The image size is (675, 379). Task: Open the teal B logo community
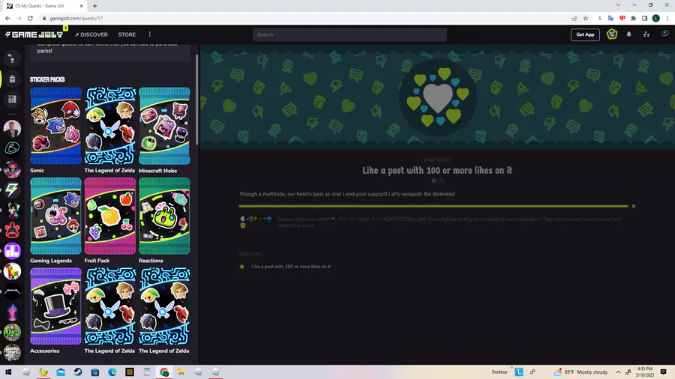(12, 148)
